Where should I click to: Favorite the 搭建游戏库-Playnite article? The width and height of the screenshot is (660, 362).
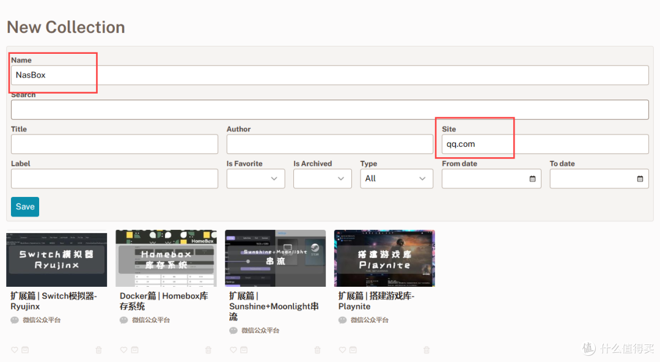pos(342,350)
